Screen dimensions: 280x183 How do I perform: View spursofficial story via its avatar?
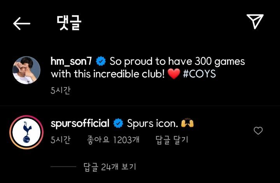point(26,132)
